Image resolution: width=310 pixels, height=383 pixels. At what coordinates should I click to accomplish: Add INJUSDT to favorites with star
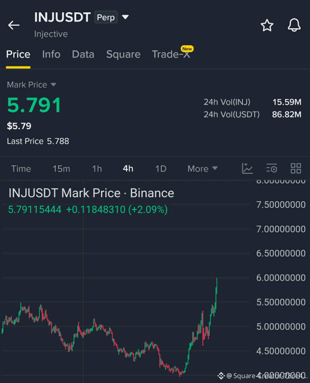(267, 25)
